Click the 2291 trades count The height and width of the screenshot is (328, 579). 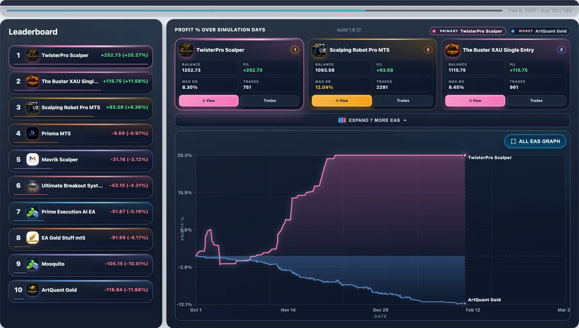[382, 87]
